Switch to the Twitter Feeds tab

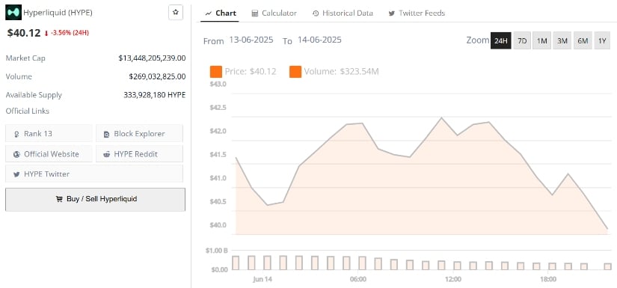click(x=417, y=13)
